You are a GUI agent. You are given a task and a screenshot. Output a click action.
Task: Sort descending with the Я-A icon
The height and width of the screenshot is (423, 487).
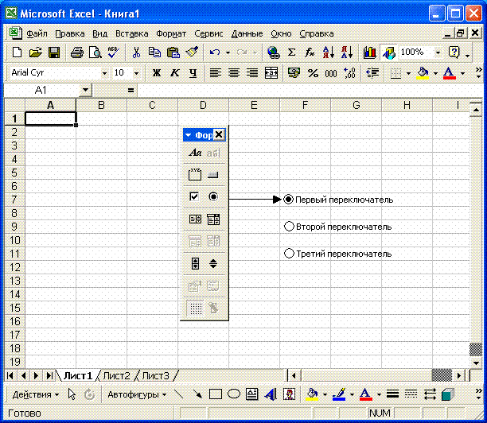(x=347, y=52)
